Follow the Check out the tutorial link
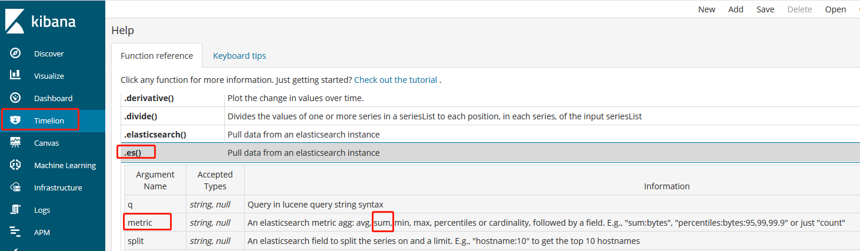Screen dimensions: 860x251 tap(395, 80)
